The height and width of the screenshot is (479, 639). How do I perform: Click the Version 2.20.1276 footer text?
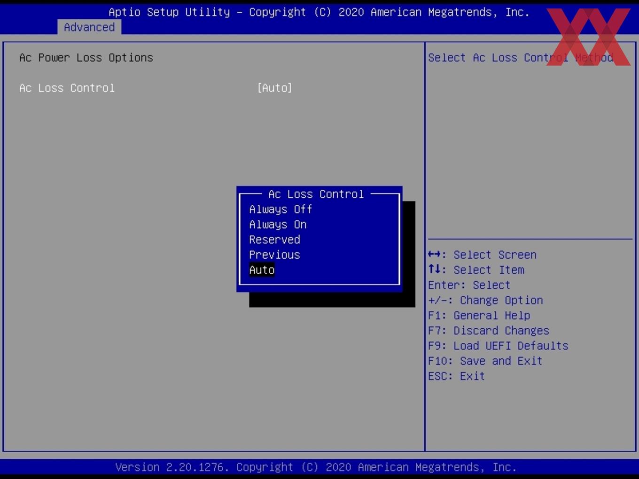316,467
